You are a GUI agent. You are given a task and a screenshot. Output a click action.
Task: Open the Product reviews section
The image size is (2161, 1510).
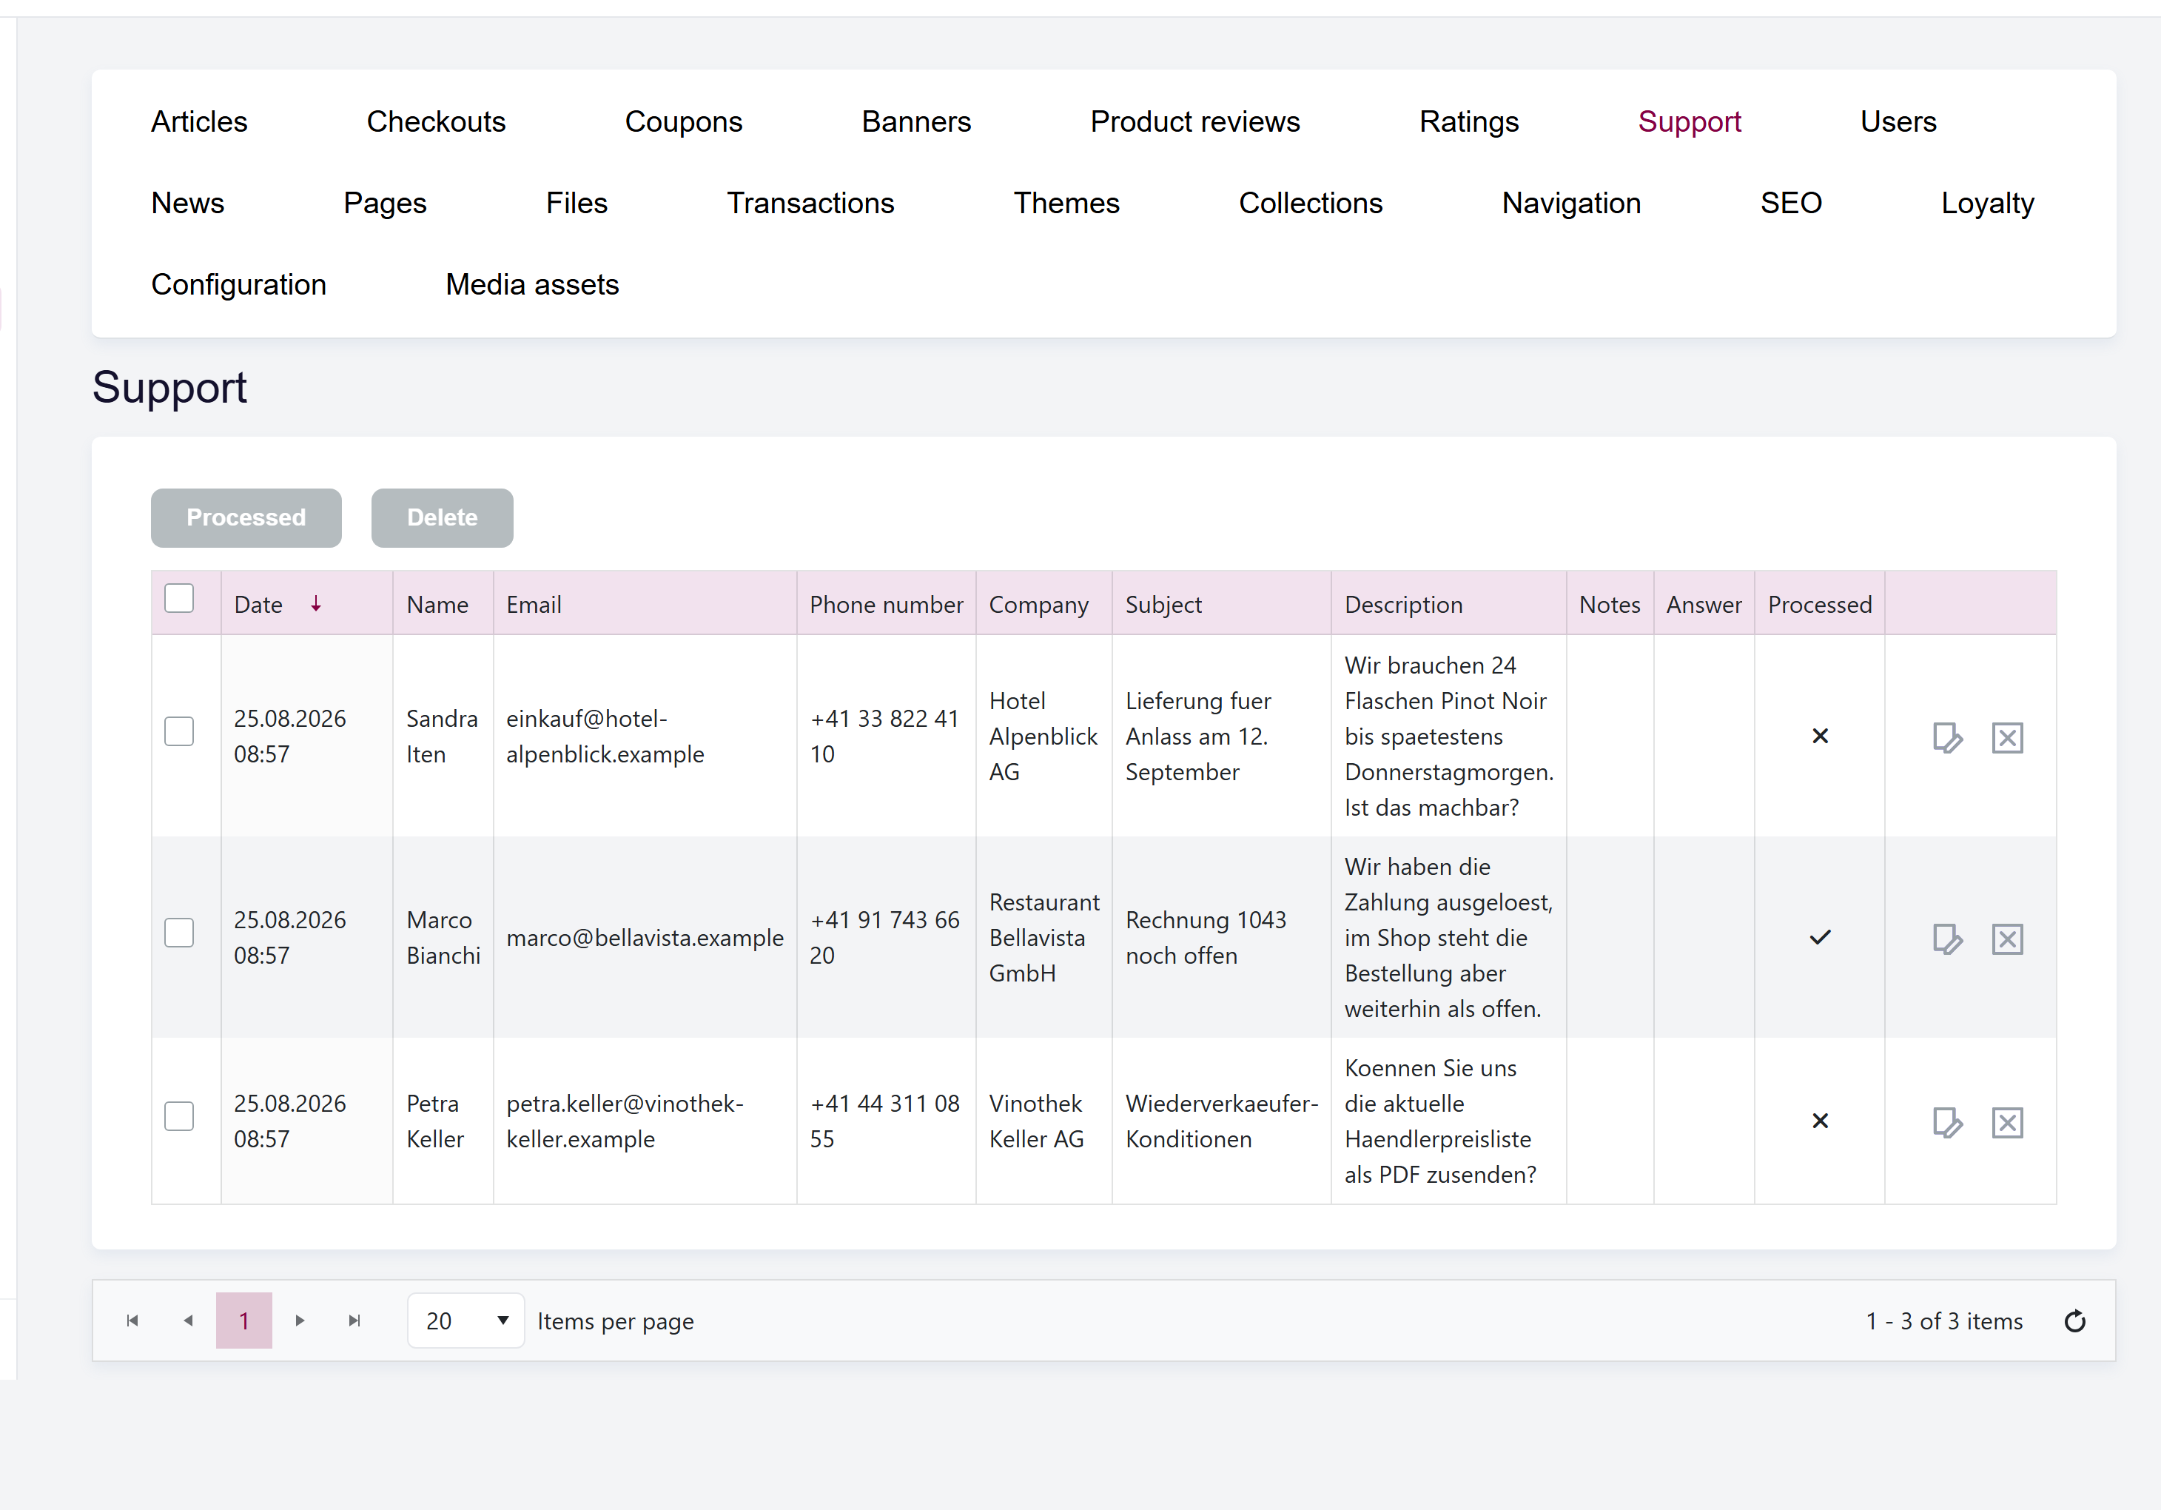pos(1195,121)
